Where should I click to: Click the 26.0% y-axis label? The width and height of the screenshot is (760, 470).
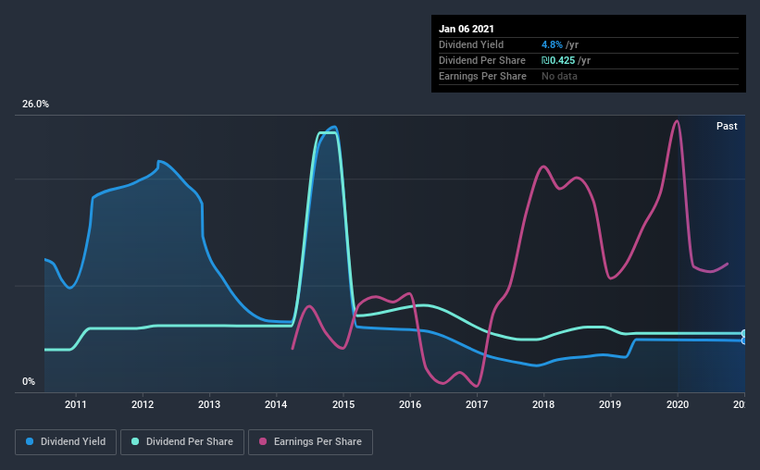[x=35, y=105]
